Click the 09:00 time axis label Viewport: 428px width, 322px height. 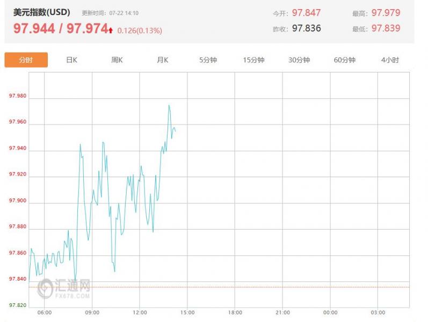[92, 312]
